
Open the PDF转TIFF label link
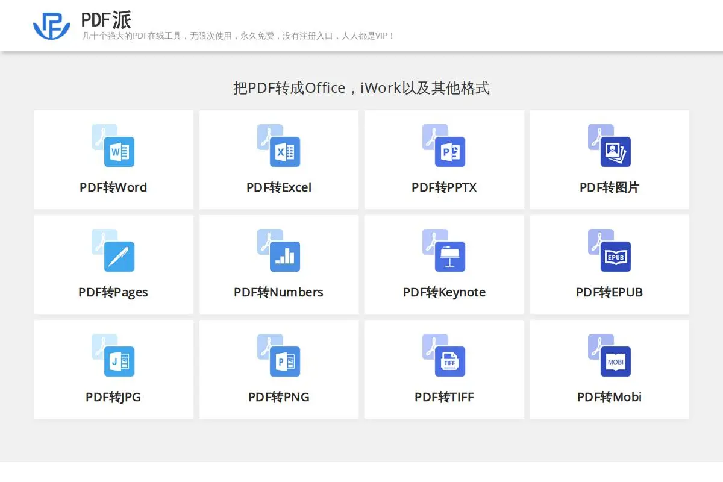[x=444, y=397]
